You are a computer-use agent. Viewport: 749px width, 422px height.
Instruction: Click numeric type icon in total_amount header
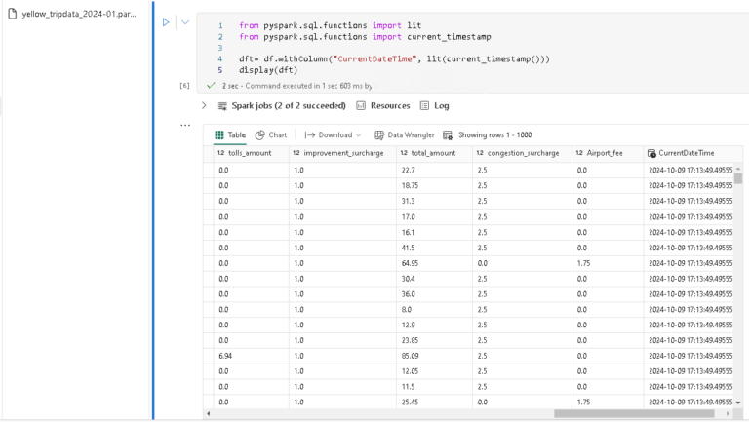coord(404,153)
